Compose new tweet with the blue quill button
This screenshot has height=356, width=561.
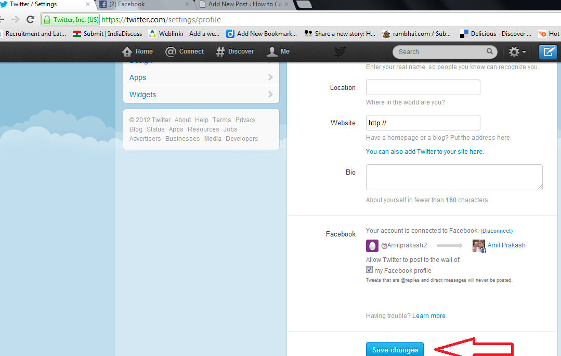click(548, 52)
